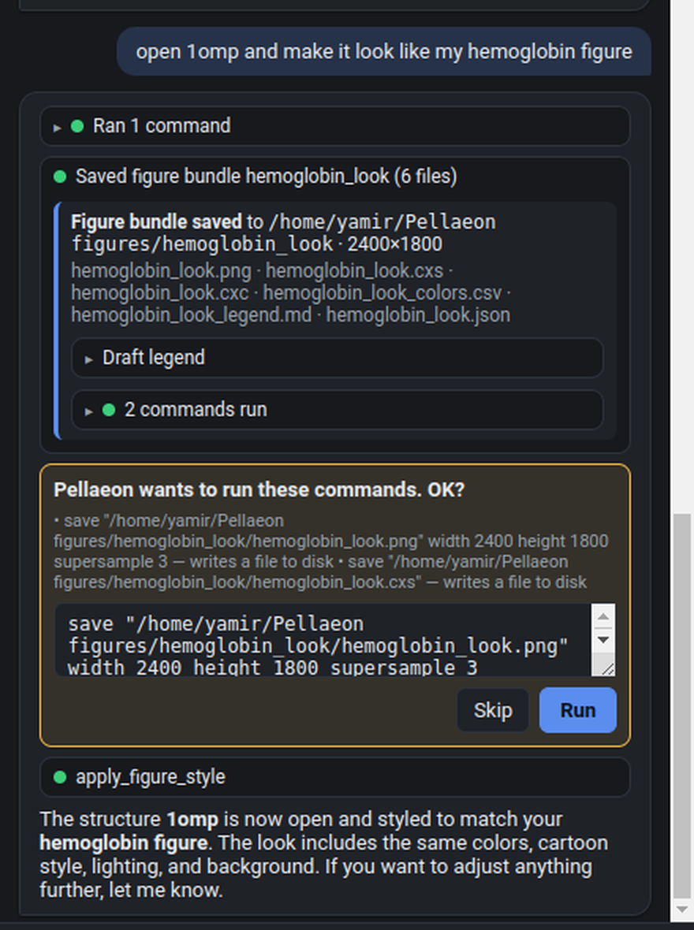The width and height of the screenshot is (694, 930).
Task: Select hemoglobin_look.cxc in the bundle file list
Action: 159,293
